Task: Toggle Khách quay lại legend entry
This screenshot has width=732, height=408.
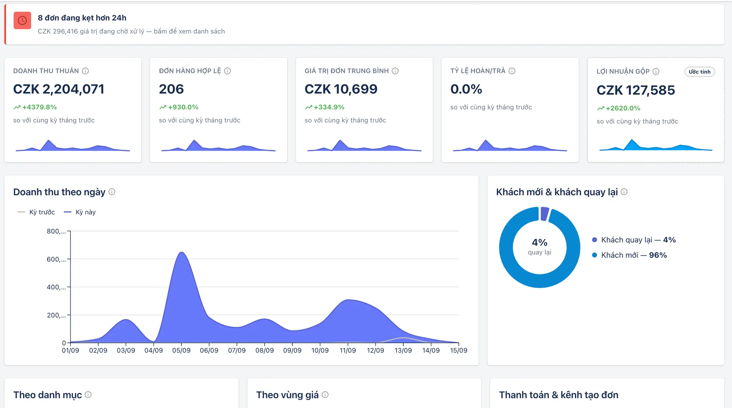Action: point(634,240)
